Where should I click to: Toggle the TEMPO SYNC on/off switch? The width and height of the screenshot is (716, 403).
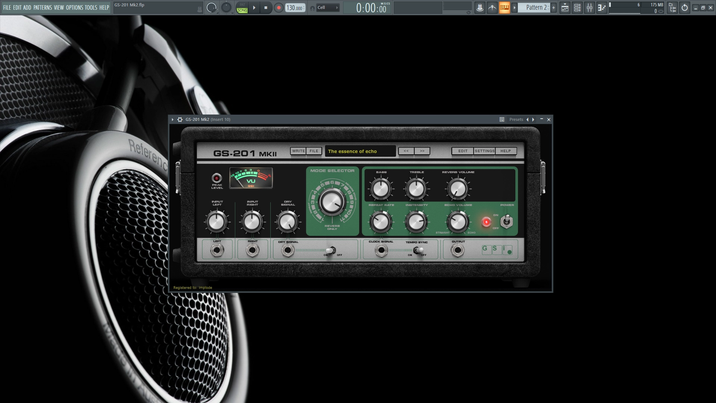click(418, 250)
